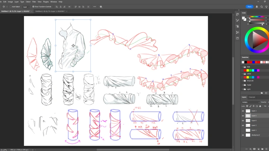This screenshot has height=151, width=269.
Task: Click new swatch plus icon in Swatches panel
Action: point(266,93)
